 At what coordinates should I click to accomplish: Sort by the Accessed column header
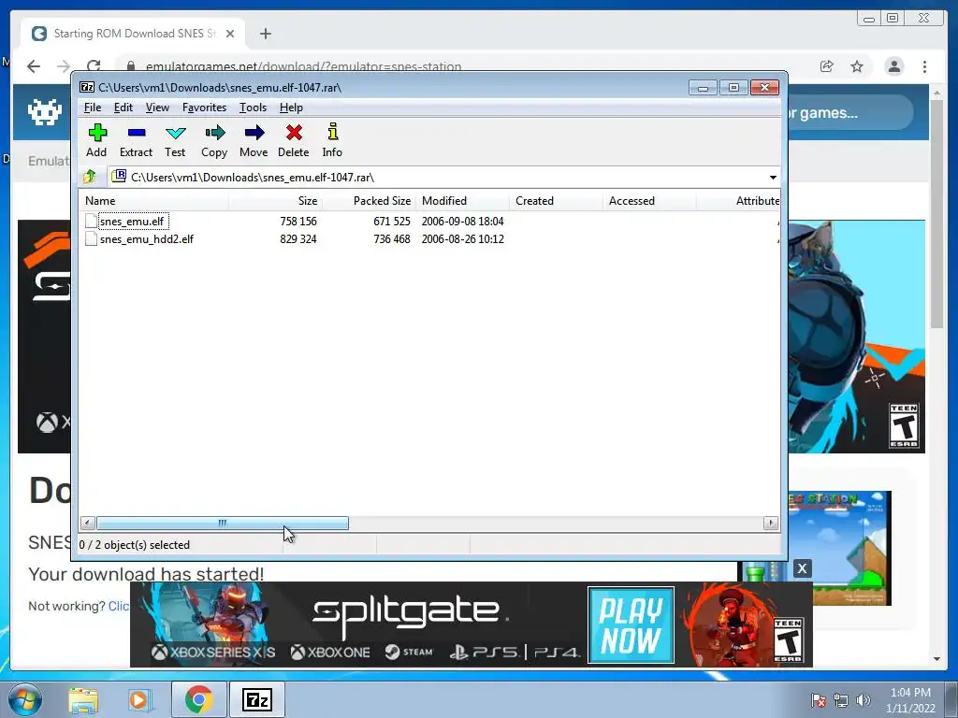point(649,201)
